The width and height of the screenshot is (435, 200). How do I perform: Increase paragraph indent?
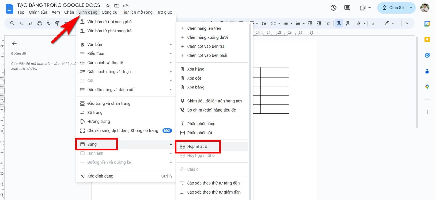coord(319,24)
